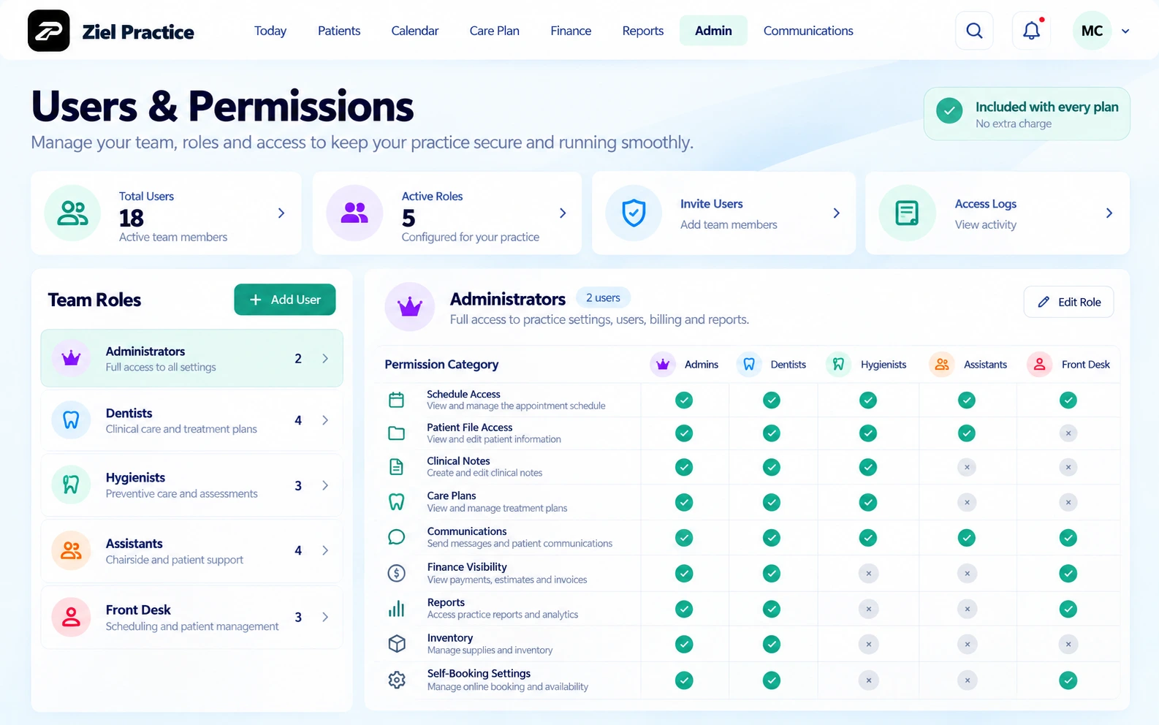Click the Front Desk person icon in Team Roles
This screenshot has height=725, width=1159.
71,617
